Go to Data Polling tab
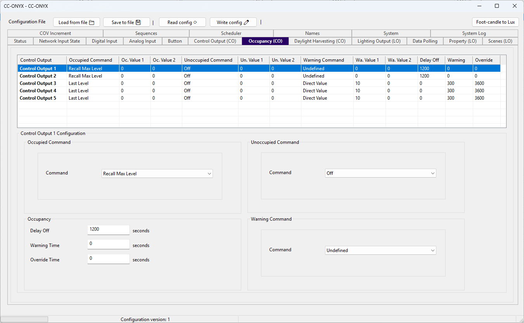This screenshot has height=323, width=524. (425, 41)
